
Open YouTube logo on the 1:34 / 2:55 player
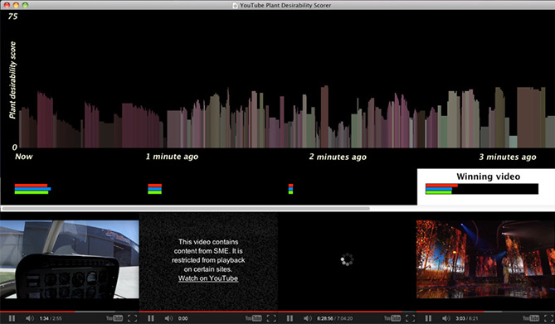[114, 318]
